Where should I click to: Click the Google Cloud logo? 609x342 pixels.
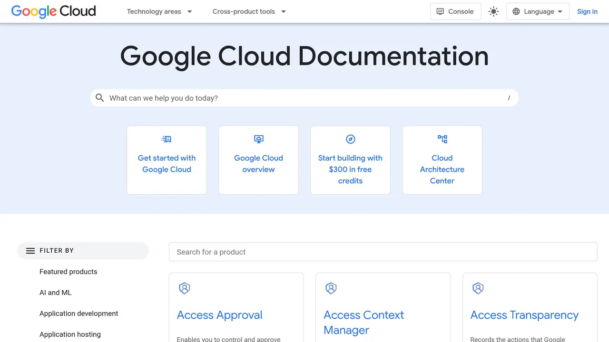(53, 11)
